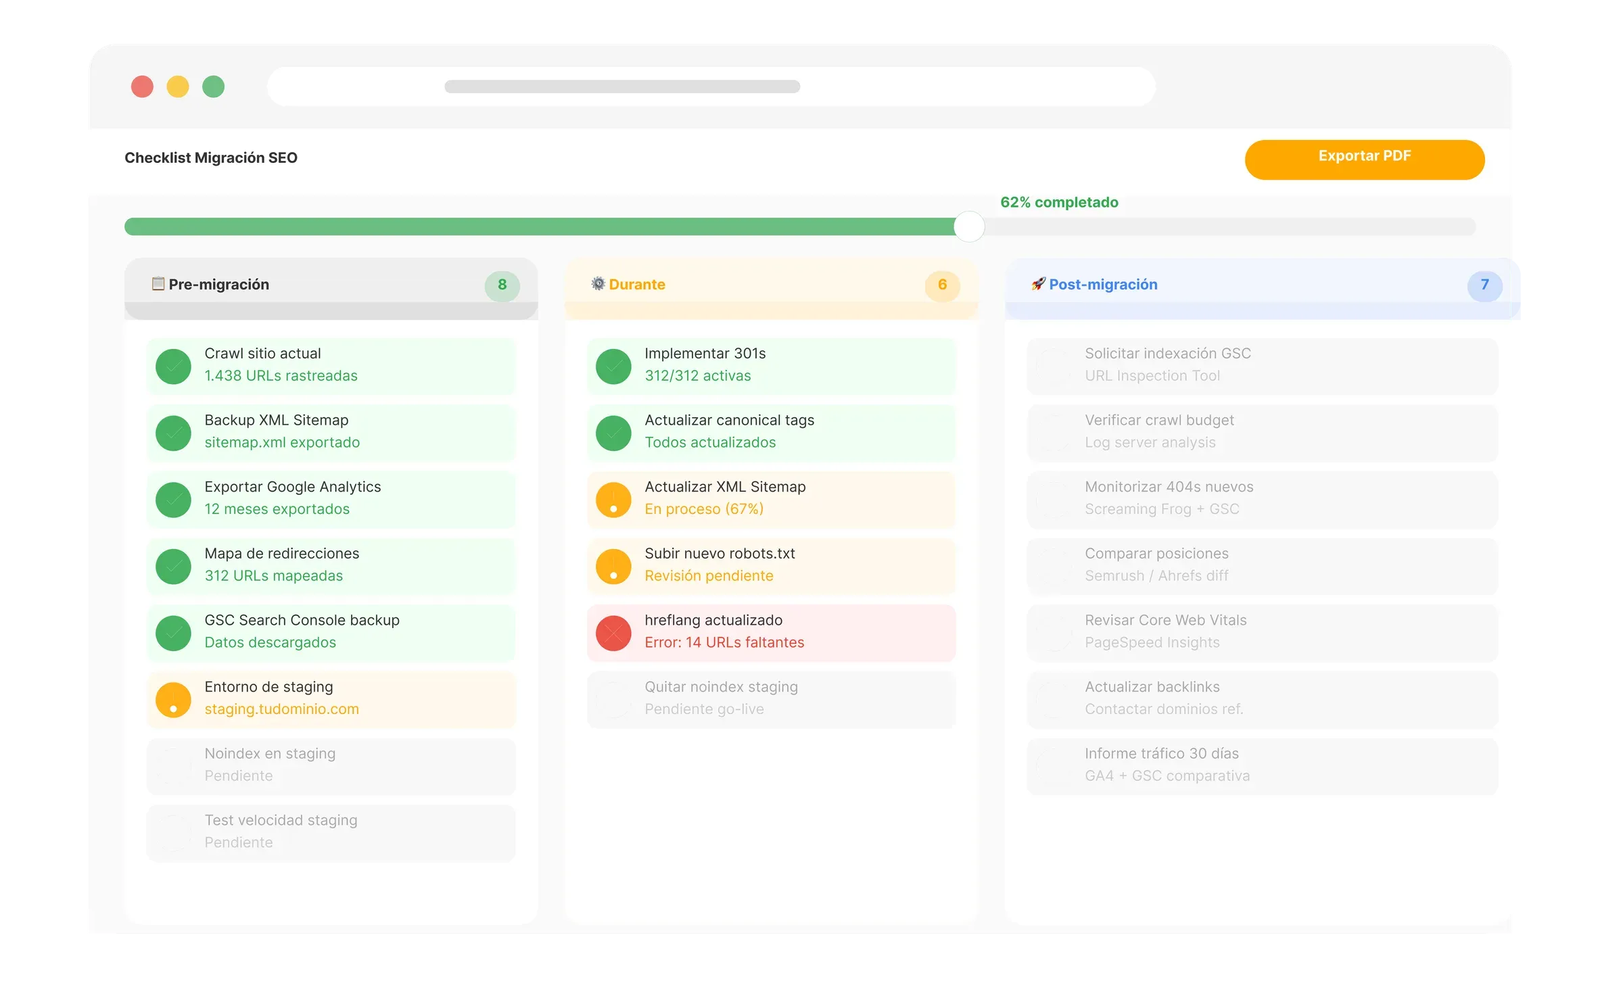The width and height of the screenshot is (1623, 1000).
Task: Click 'GA4 + GSC comparativa' text
Action: (x=1167, y=776)
